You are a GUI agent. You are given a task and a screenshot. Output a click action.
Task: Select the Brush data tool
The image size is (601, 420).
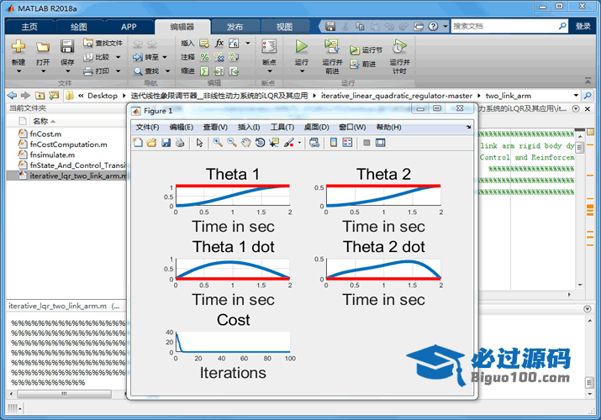pyautogui.click(x=288, y=143)
